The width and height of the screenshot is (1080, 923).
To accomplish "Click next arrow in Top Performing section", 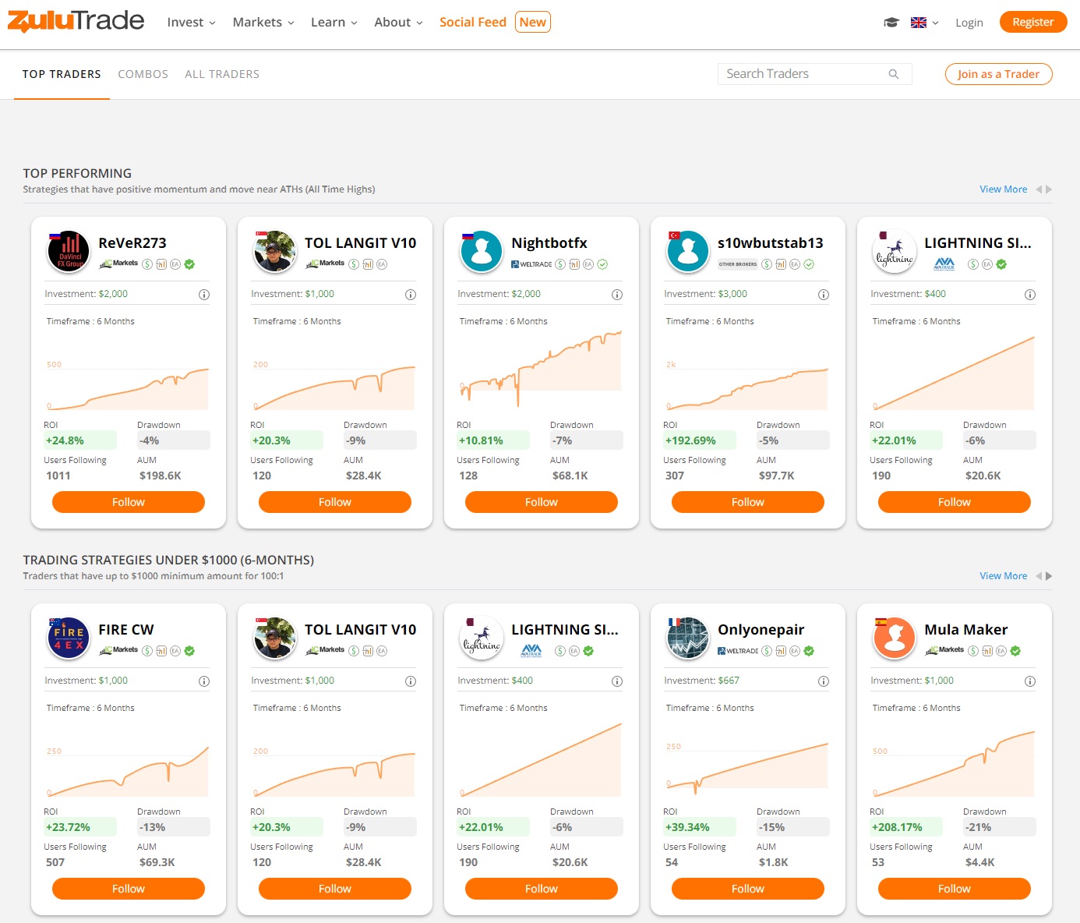I will [1049, 189].
